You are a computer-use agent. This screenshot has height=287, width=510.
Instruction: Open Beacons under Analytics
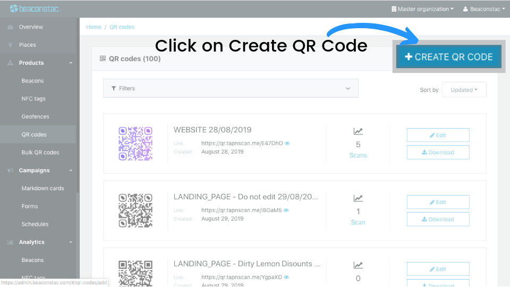pos(32,260)
